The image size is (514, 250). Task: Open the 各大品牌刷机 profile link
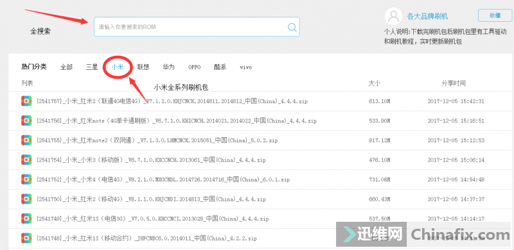pyautogui.click(x=427, y=17)
